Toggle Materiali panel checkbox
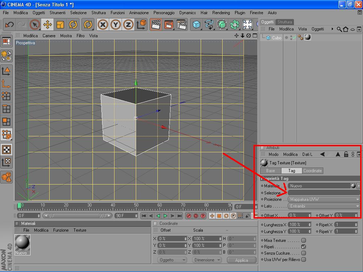Image resolution: width=363 pixels, height=272 pixels. click(17, 223)
